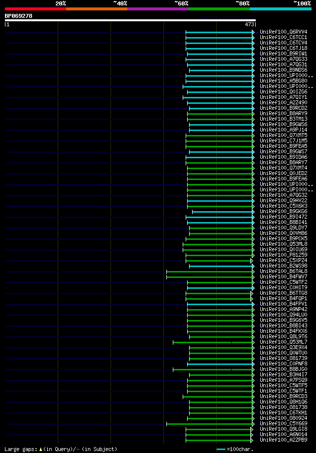This screenshot has height=453, width=316.
Task: Click the green alignment bar for UniRef100_B6TAL8
Action: 210,272
